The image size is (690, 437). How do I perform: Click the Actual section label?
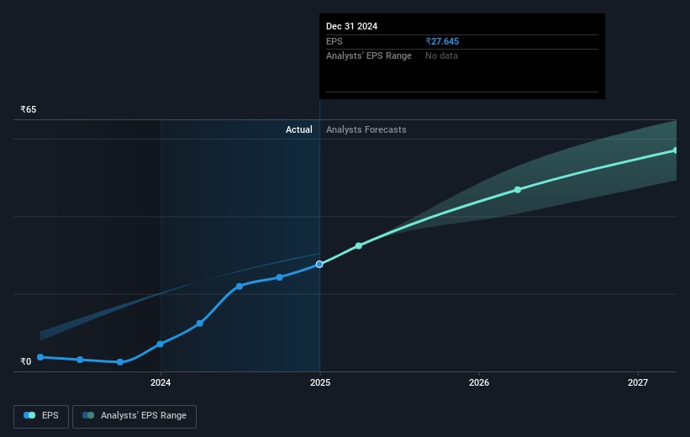299,129
